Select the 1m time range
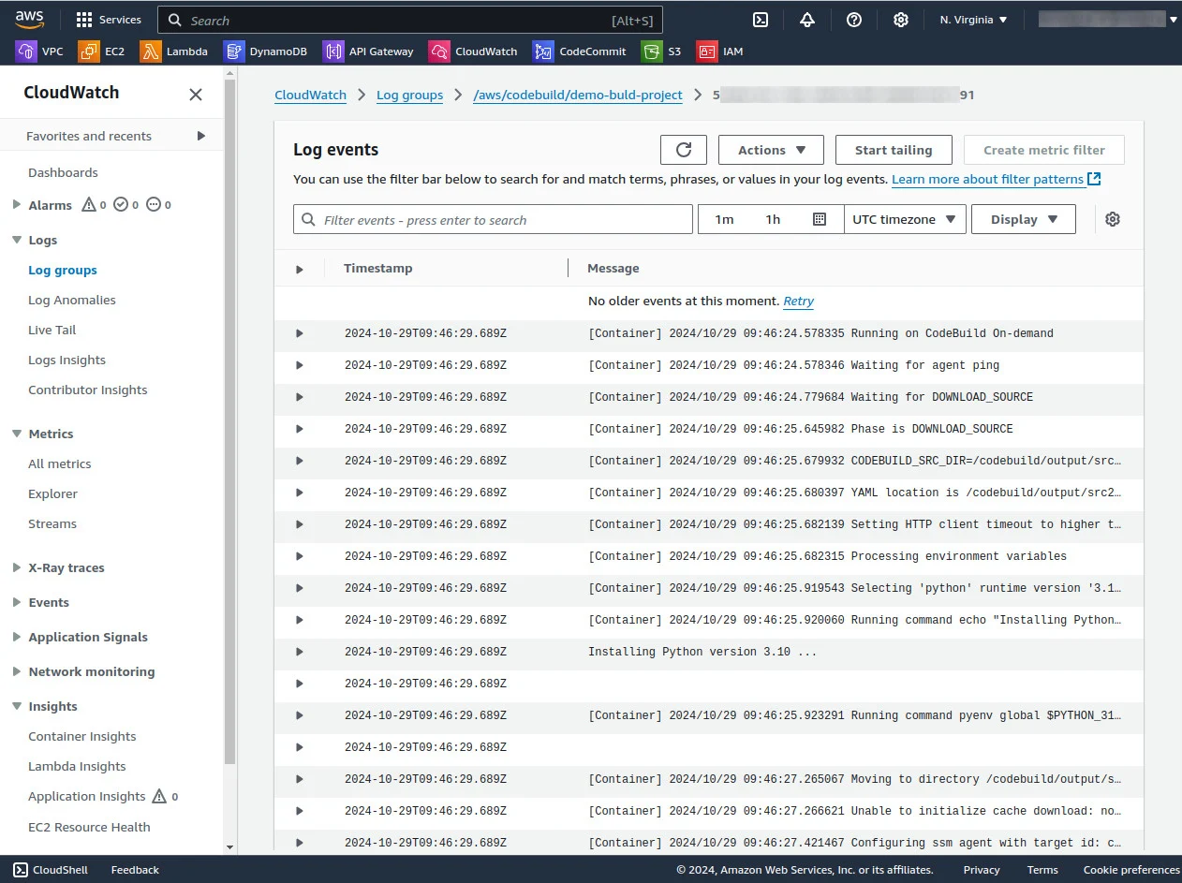Image resolution: width=1182 pixels, height=883 pixels. 724,219
